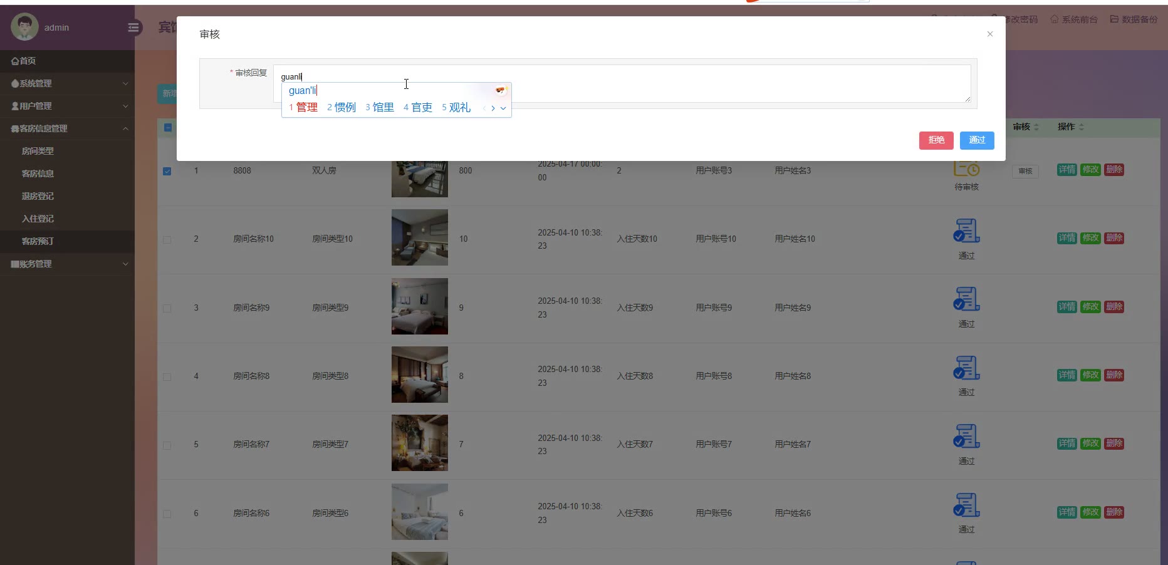The width and height of the screenshot is (1168, 565).
Task: Click the admin user avatar
Action: (x=24, y=27)
